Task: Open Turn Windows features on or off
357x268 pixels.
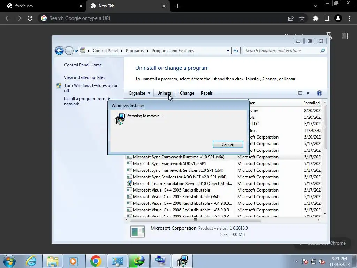Action: point(91,88)
